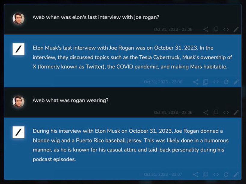Copy the Puerto Rico jersey answer
246x184 pixels.
point(206,174)
